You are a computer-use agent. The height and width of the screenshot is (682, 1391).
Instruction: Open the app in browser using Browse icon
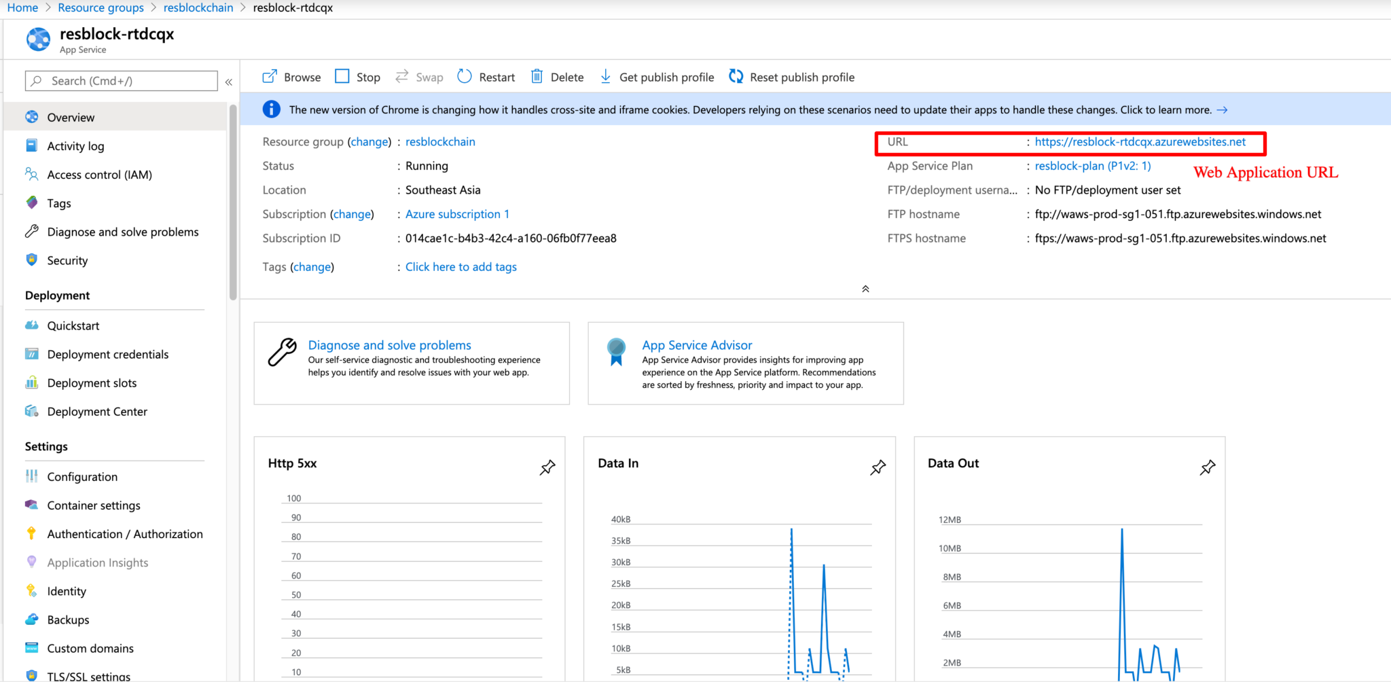click(291, 77)
